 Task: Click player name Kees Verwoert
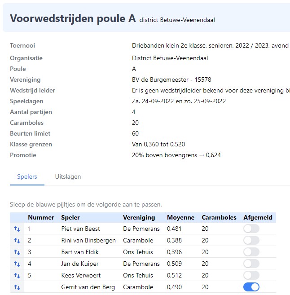click(x=81, y=275)
